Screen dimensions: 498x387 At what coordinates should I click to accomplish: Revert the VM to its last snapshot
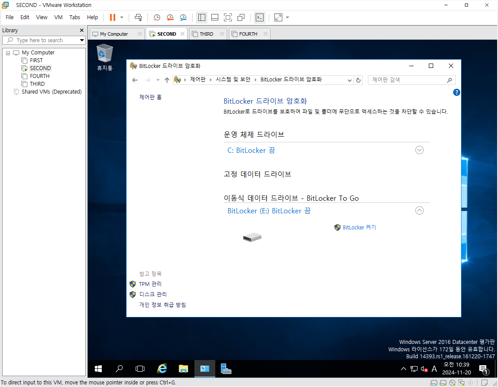click(x=170, y=17)
